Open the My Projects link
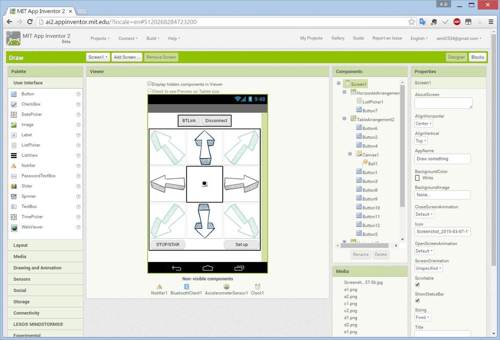Screen dimensions: 500x340 coord(311,38)
